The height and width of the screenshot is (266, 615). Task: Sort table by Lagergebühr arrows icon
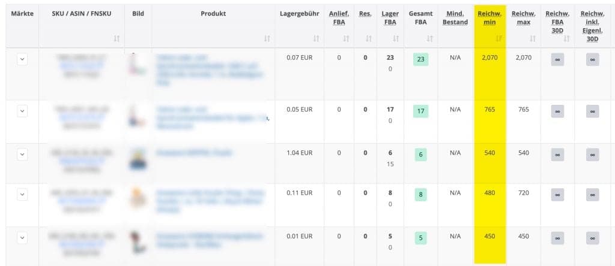(x=316, y=38)
